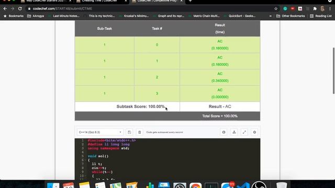Viewport: 335px width, 188px height.
Task: Click the "using namespace std;" code line
Action: point(108,148)
